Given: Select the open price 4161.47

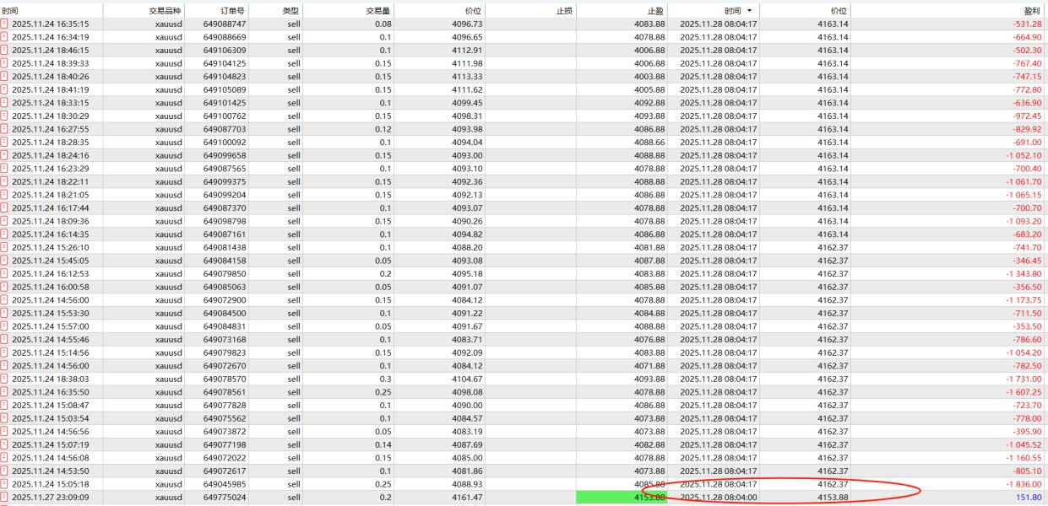Looking at the screenshot, I should click(467, 498).
